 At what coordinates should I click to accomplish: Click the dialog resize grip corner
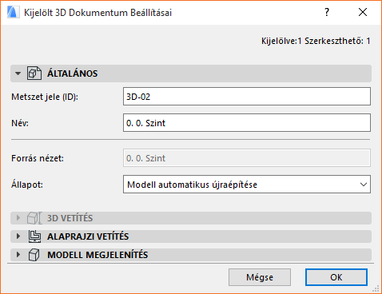376,288
